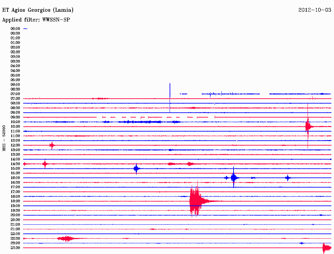Image resolution: width=334 pixels, height=254 pixels.
Task: Click the 00:30 time label
Action: click(x=15, y=33)
